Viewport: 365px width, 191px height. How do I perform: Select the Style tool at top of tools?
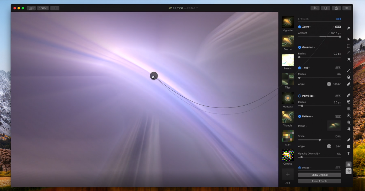(x=349, y=28)
